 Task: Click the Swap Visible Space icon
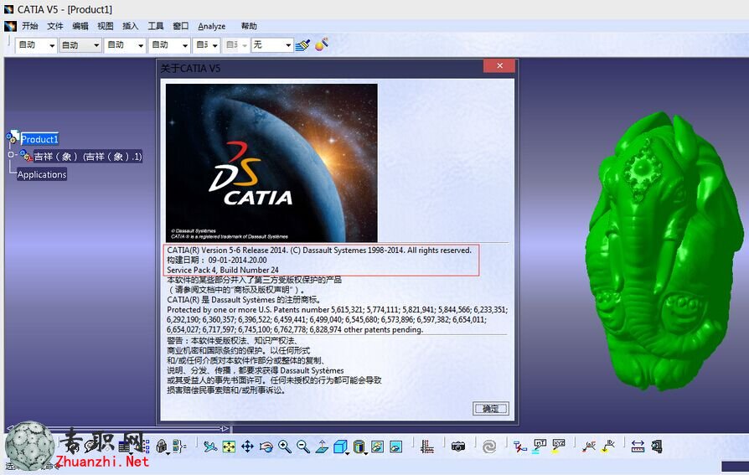pyautogui.click(x=396, y=447)
